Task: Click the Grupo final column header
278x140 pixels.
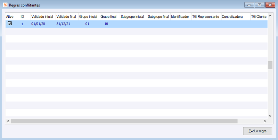Action: 110,17
